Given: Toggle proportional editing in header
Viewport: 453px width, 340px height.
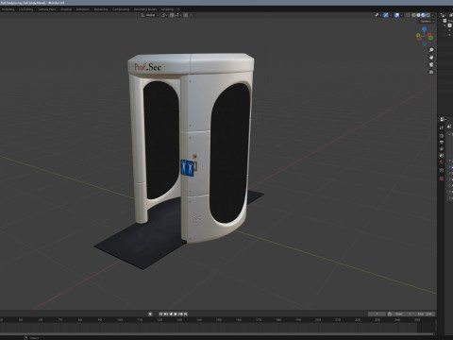Looking at the screenshot, I should (x=185, y=15).
